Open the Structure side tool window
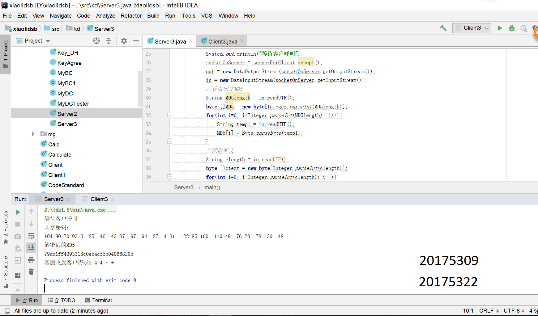This screenshot has height=316, width=538. pyautogui.click(x=6, y=272)
